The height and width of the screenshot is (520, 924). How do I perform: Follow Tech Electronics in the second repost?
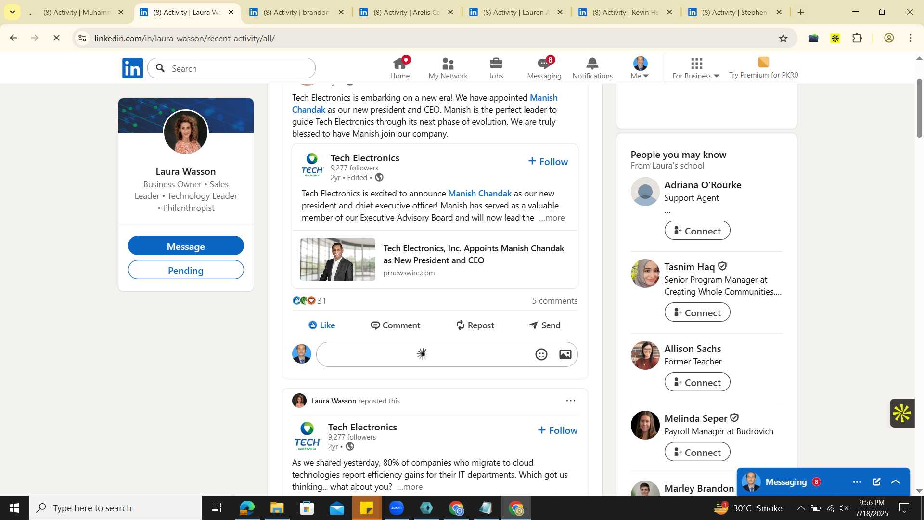coord(558,430)
